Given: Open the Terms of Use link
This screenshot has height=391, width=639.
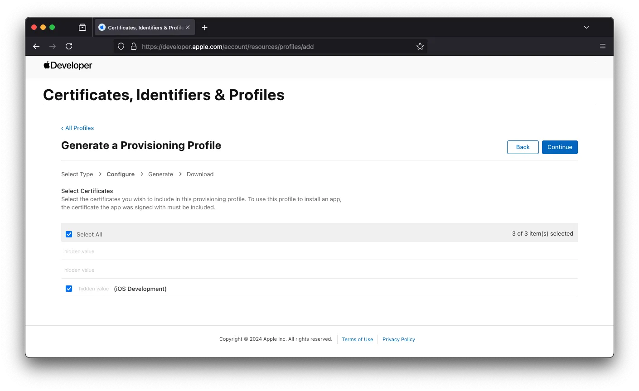Looking at the screenshot, I should coord(358,339).
